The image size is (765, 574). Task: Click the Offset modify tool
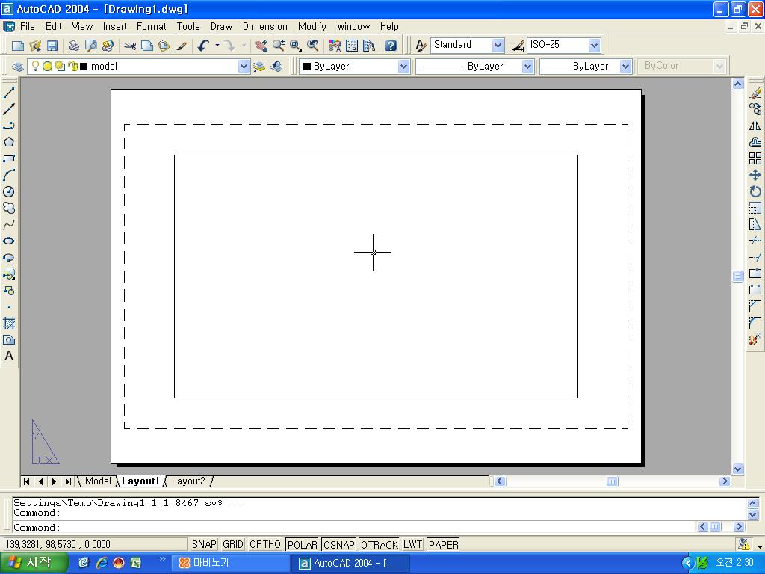coord(755,142)
